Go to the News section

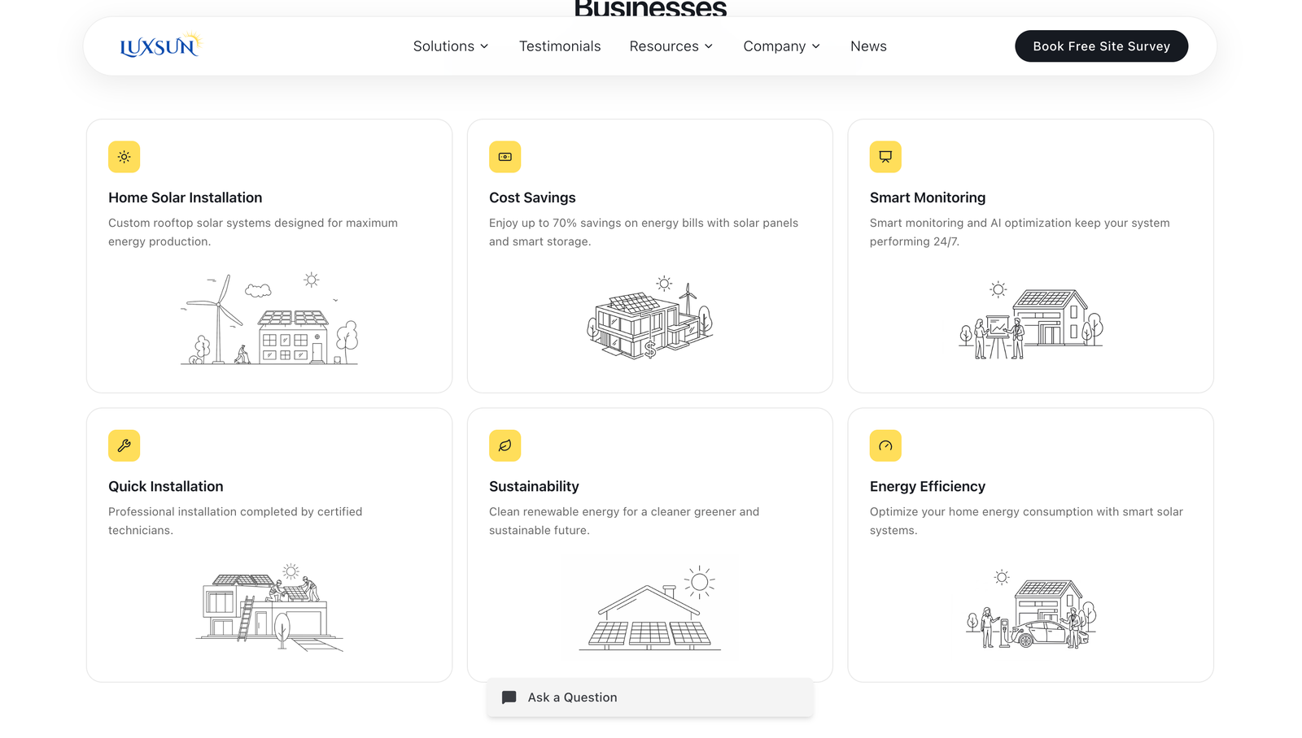[868, 46]
